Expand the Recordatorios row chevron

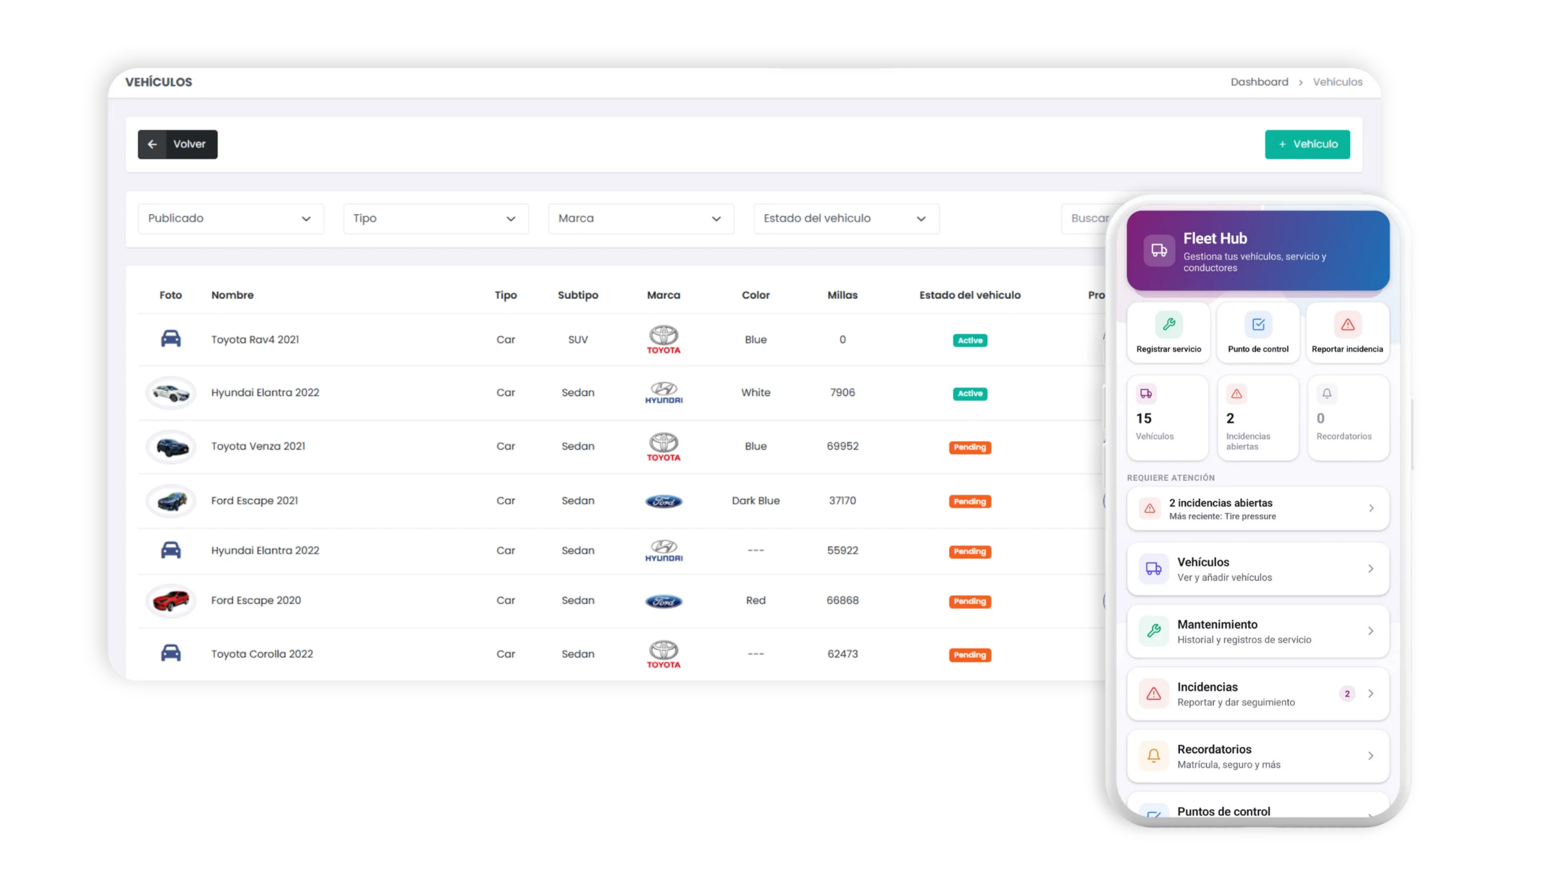click(1370, 756)
